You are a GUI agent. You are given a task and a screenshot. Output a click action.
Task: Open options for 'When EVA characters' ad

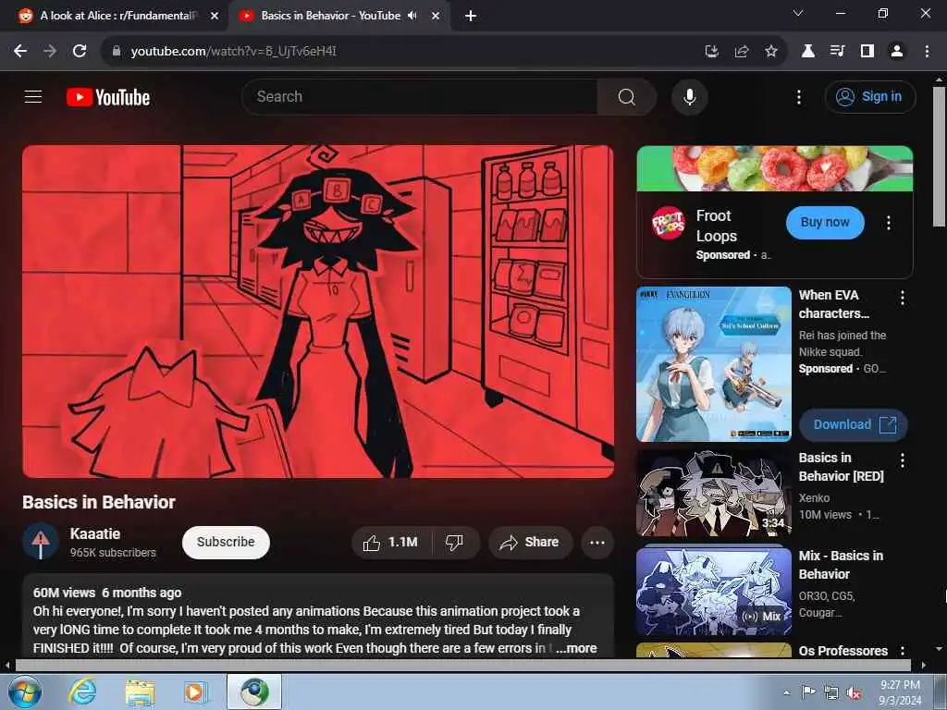click(903, 297)
